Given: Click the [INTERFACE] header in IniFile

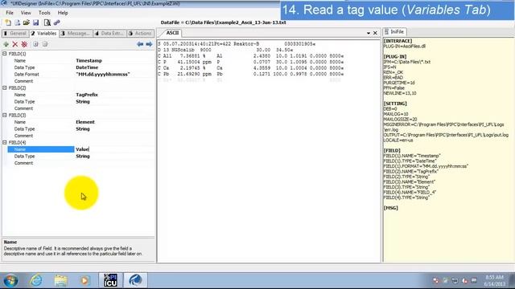Looking at the screenshot, I should 398,41.
